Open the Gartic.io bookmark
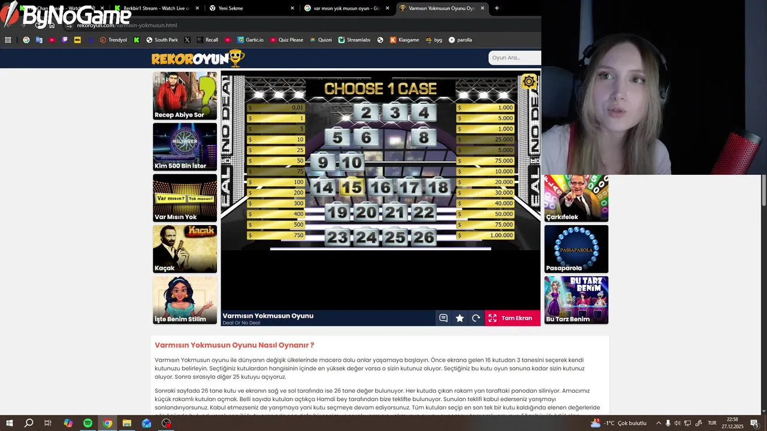Screen dimensions: 767x431 (x=250, y=40)
